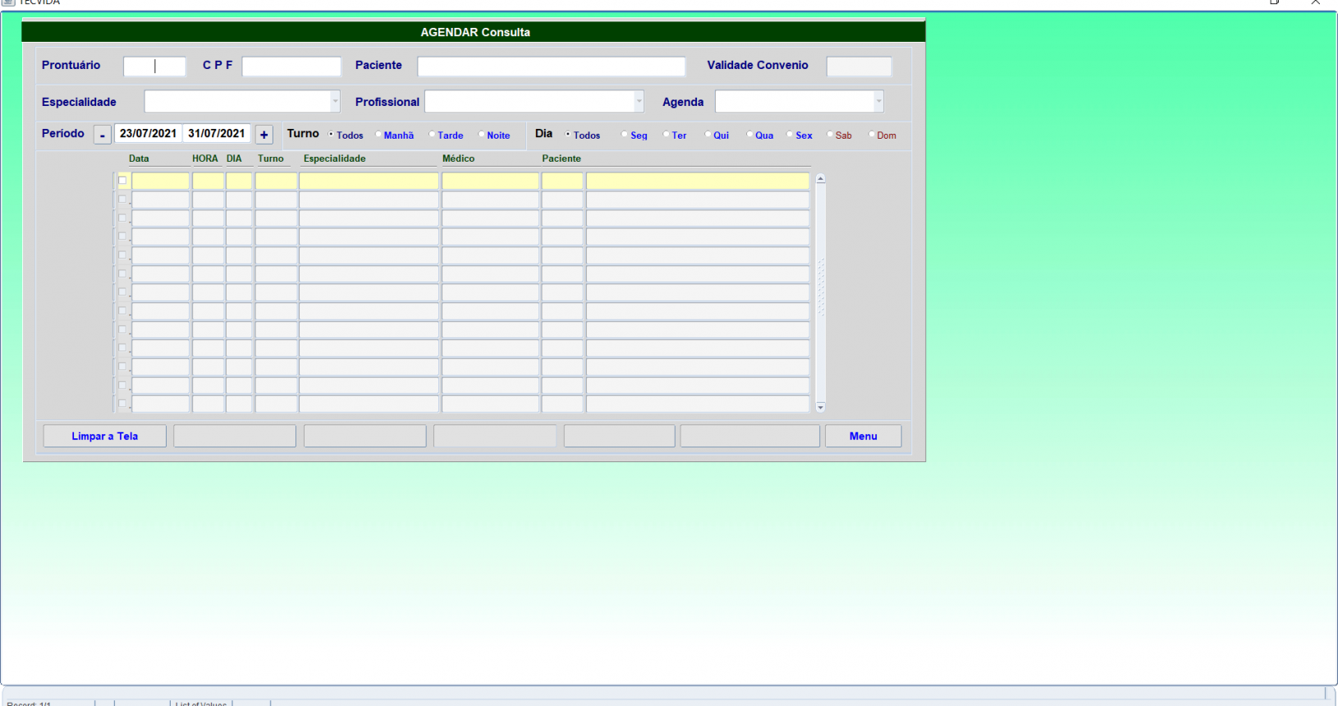Screen dimensions: 1338x706
Task: Open the Especialidade dropdown
Action: point(335,101)
